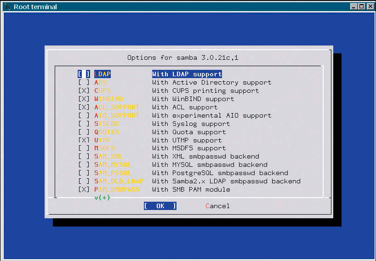Select 'With ACL support' text

pos(185,107)
